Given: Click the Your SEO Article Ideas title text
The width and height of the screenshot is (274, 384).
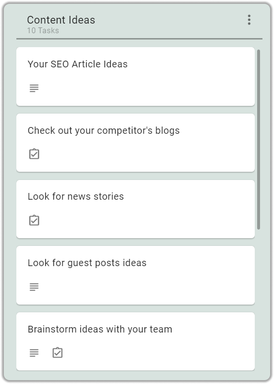Looking at the screenshot, I should [x=78, y=64].
